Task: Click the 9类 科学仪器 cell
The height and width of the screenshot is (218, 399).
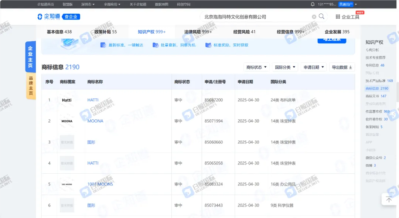Action: 282,205
